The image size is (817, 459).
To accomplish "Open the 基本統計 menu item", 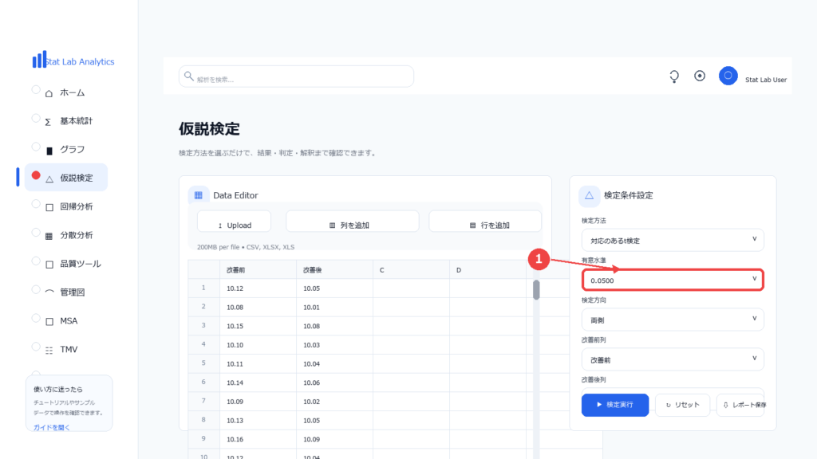I will (76, 121).
